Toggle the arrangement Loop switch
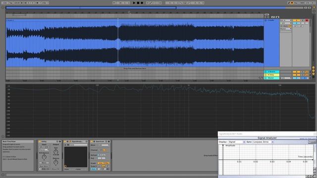The image size is (317, 178). tap(185, 3)
